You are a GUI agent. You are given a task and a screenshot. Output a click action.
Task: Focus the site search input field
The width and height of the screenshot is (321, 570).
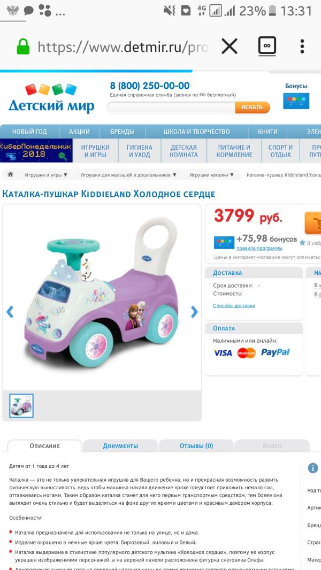coord(171,107)
